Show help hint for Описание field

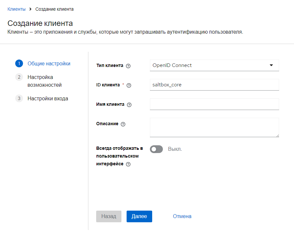123,124
